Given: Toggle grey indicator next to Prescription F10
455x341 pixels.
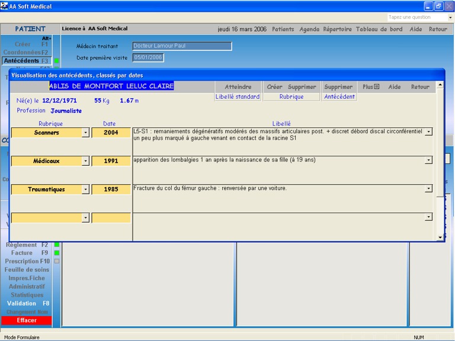Looking at the screenshot, I should pyautogui.click(x=57, y=261).
